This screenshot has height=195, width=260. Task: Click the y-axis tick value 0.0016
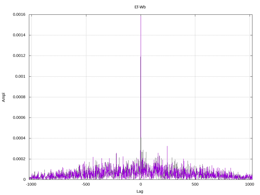19,14
